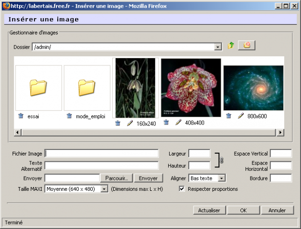Delete the essai folder with its trash icon
Viewport: 301px width, 229px height.
(x=21, y=116)
